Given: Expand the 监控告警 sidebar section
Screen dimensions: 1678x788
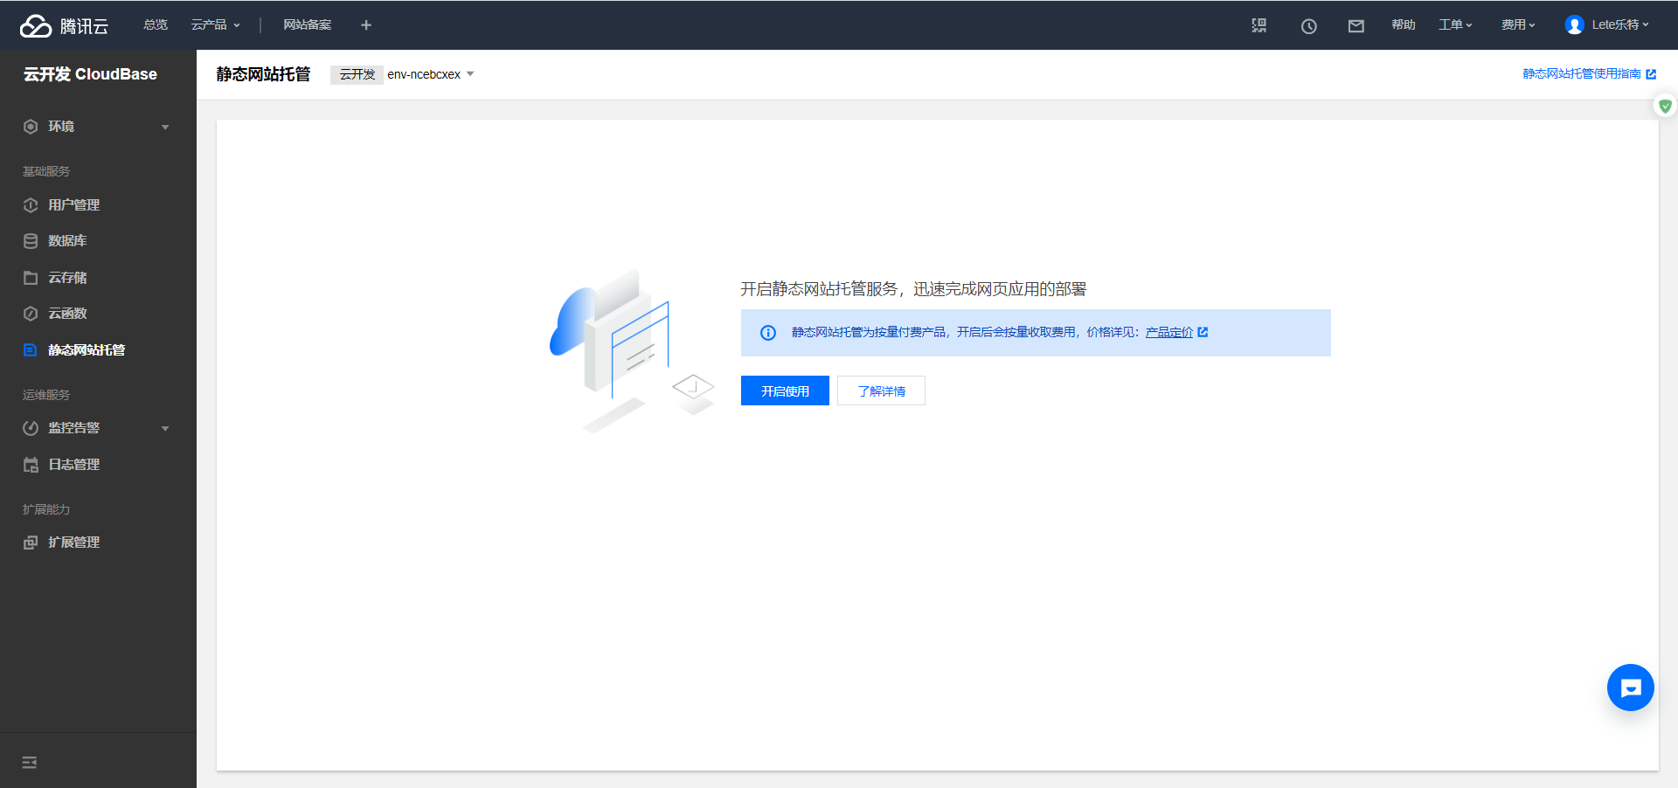Looking at the screenshot, I should (x=96, y=428).
